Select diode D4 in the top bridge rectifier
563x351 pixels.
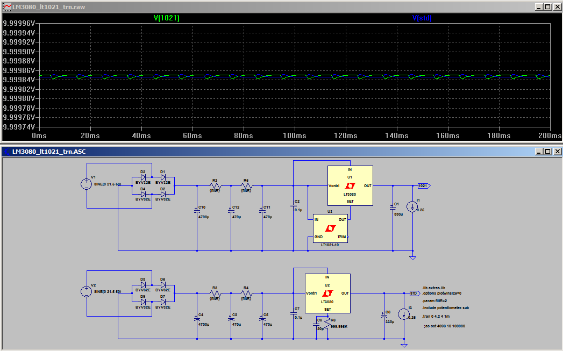click(x=143, y=194)
